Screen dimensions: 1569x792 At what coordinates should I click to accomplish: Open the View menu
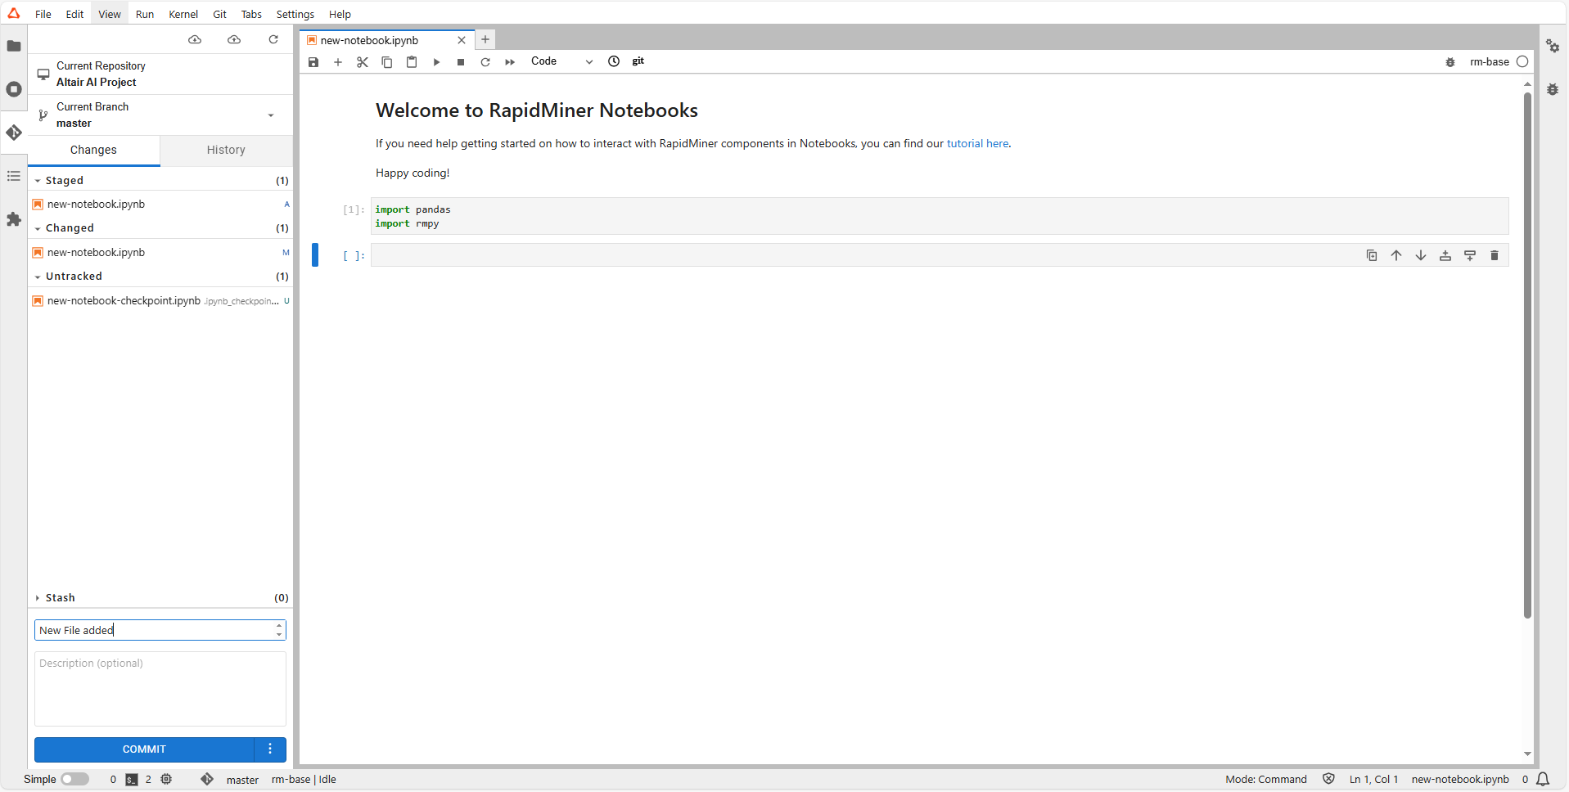(110, 14)
